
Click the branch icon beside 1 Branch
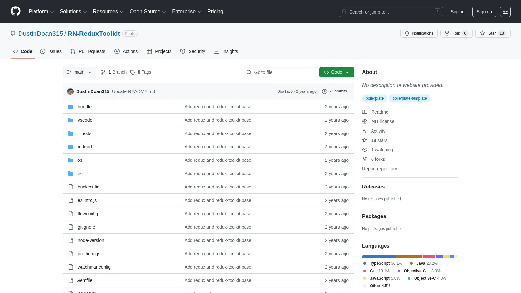(103, 72)
